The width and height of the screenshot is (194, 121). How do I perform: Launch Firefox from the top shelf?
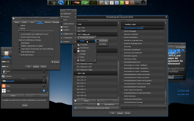coord(101,2)
